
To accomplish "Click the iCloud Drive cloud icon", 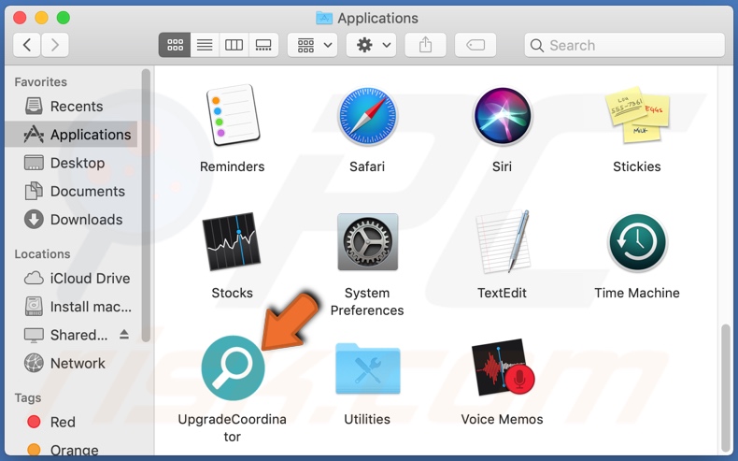I will (x=34, y=278).
